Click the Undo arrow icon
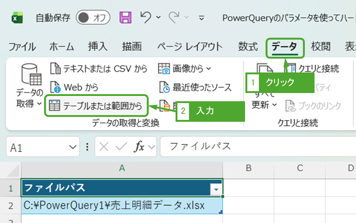Screen dimensions: 356x223 pyautogui.click(x=146, y=17)
